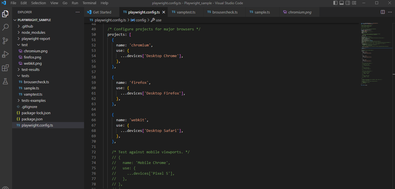
Task: Click the Explorer more actions ellipsis
Action: 78,12
